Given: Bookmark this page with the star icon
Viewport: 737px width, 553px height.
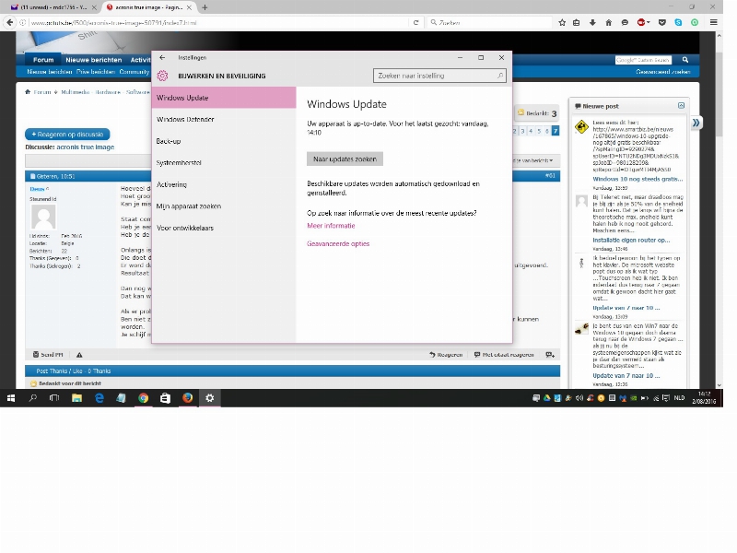Looking at the screenshot, I should (x=562, y=22).
